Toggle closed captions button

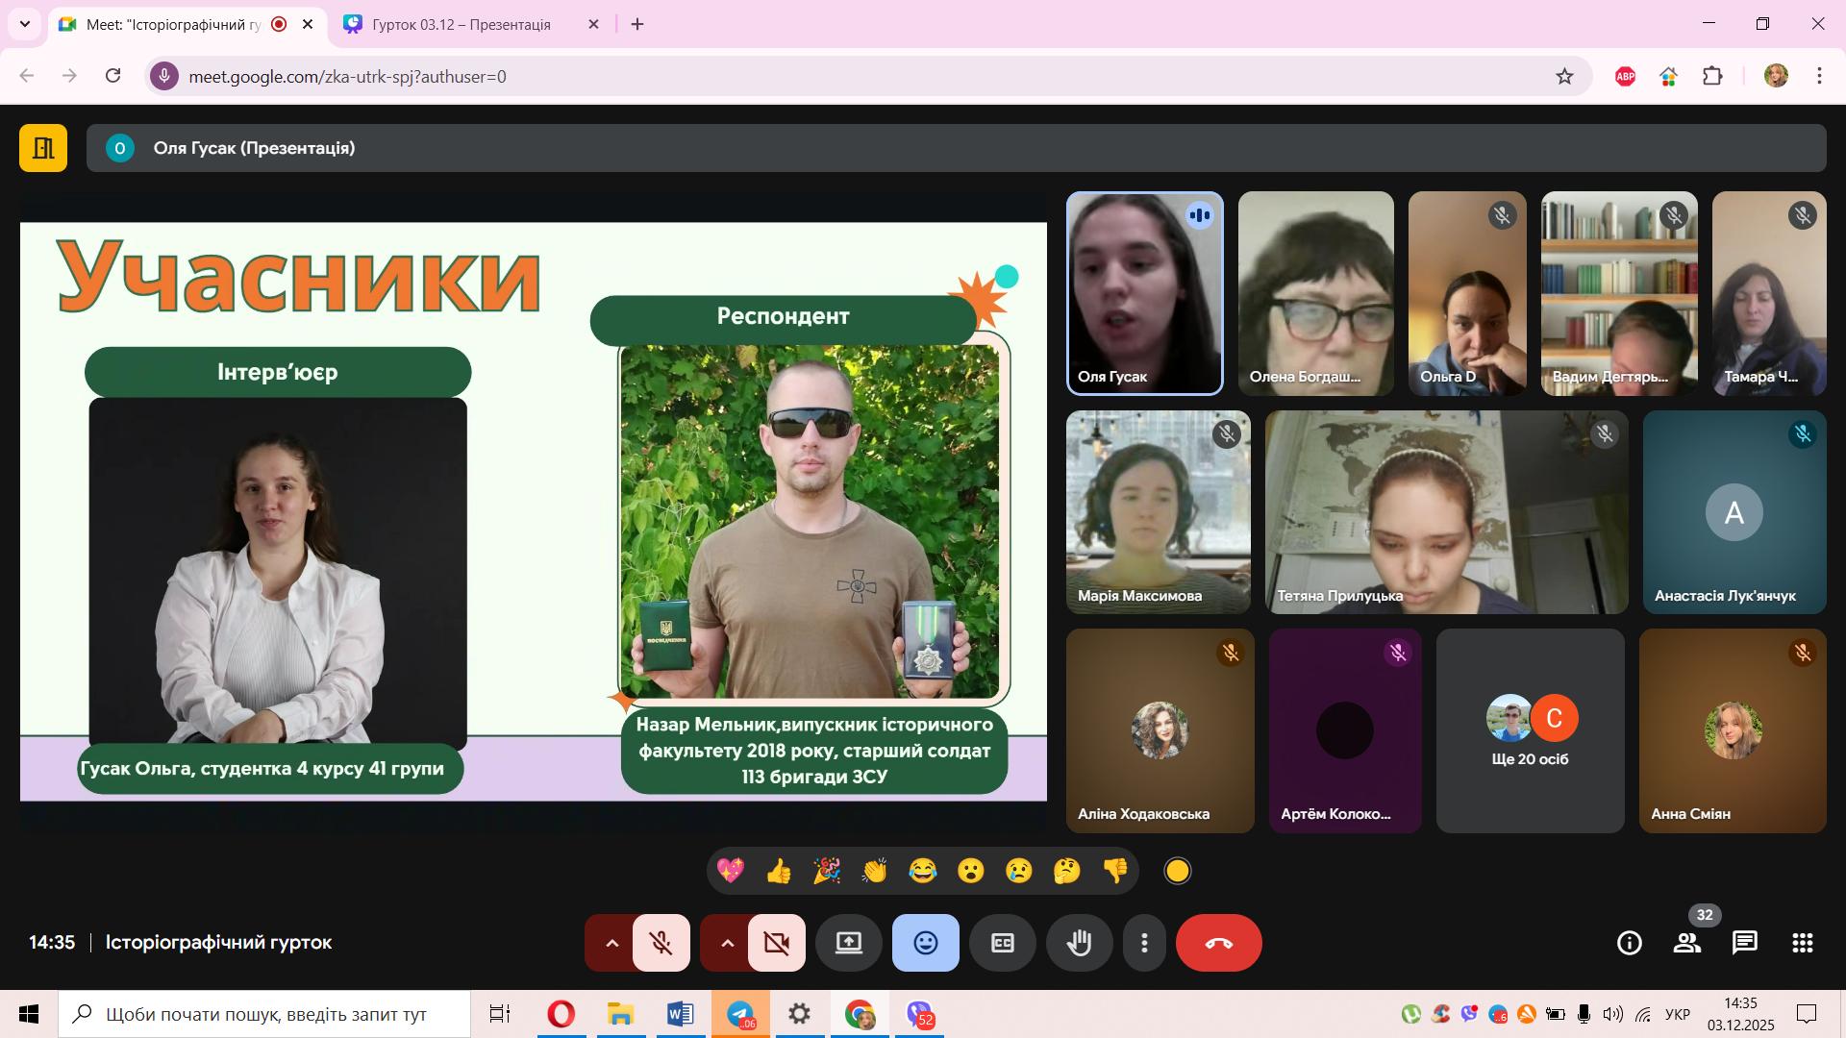(x=1002, y=943)
